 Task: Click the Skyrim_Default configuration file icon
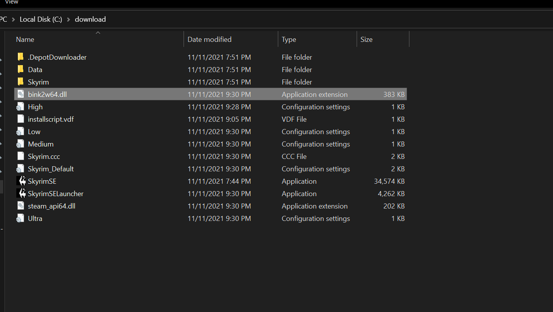coord(21,169)
